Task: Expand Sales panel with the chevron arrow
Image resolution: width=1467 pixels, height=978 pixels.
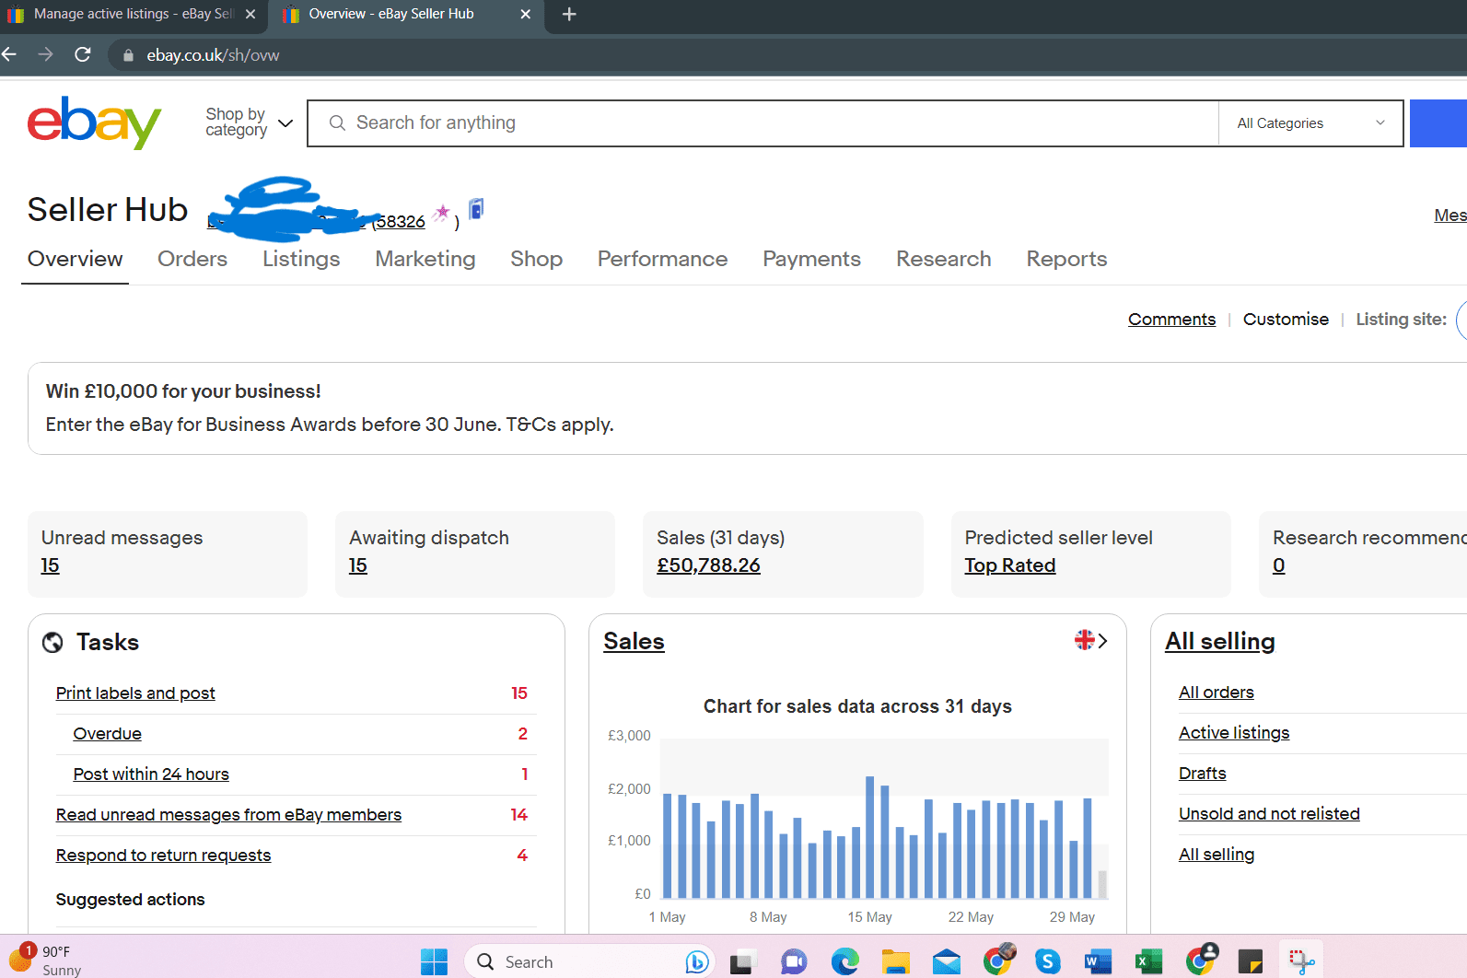Action: pos(1102,640)
